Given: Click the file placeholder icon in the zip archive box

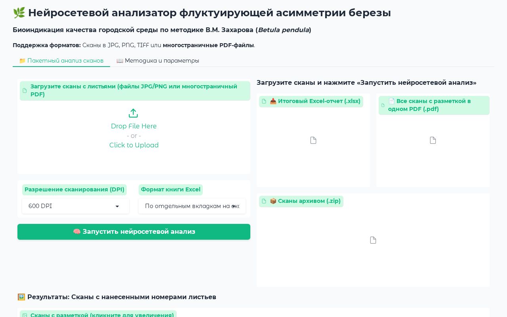Looking at the screenshot, I should tap(373, 240).
